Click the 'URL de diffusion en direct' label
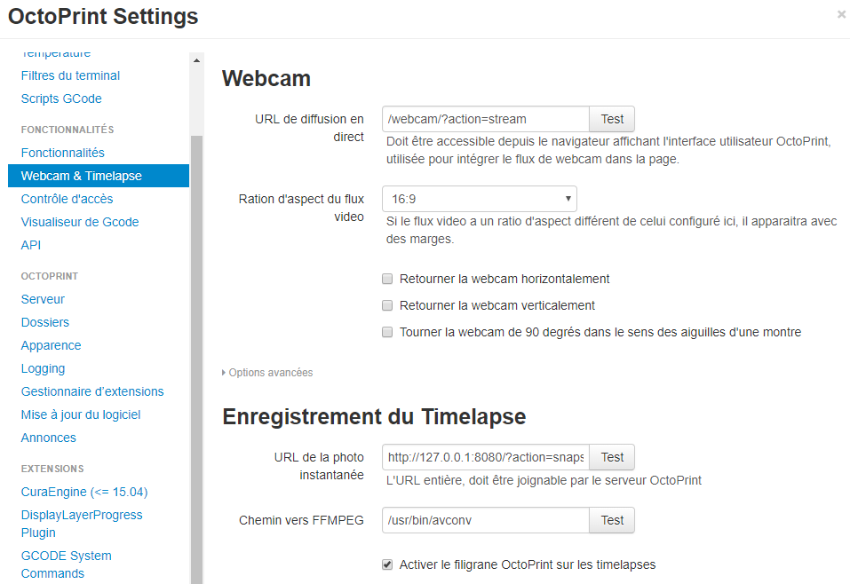The image size is (850, 584). point(309,128)
